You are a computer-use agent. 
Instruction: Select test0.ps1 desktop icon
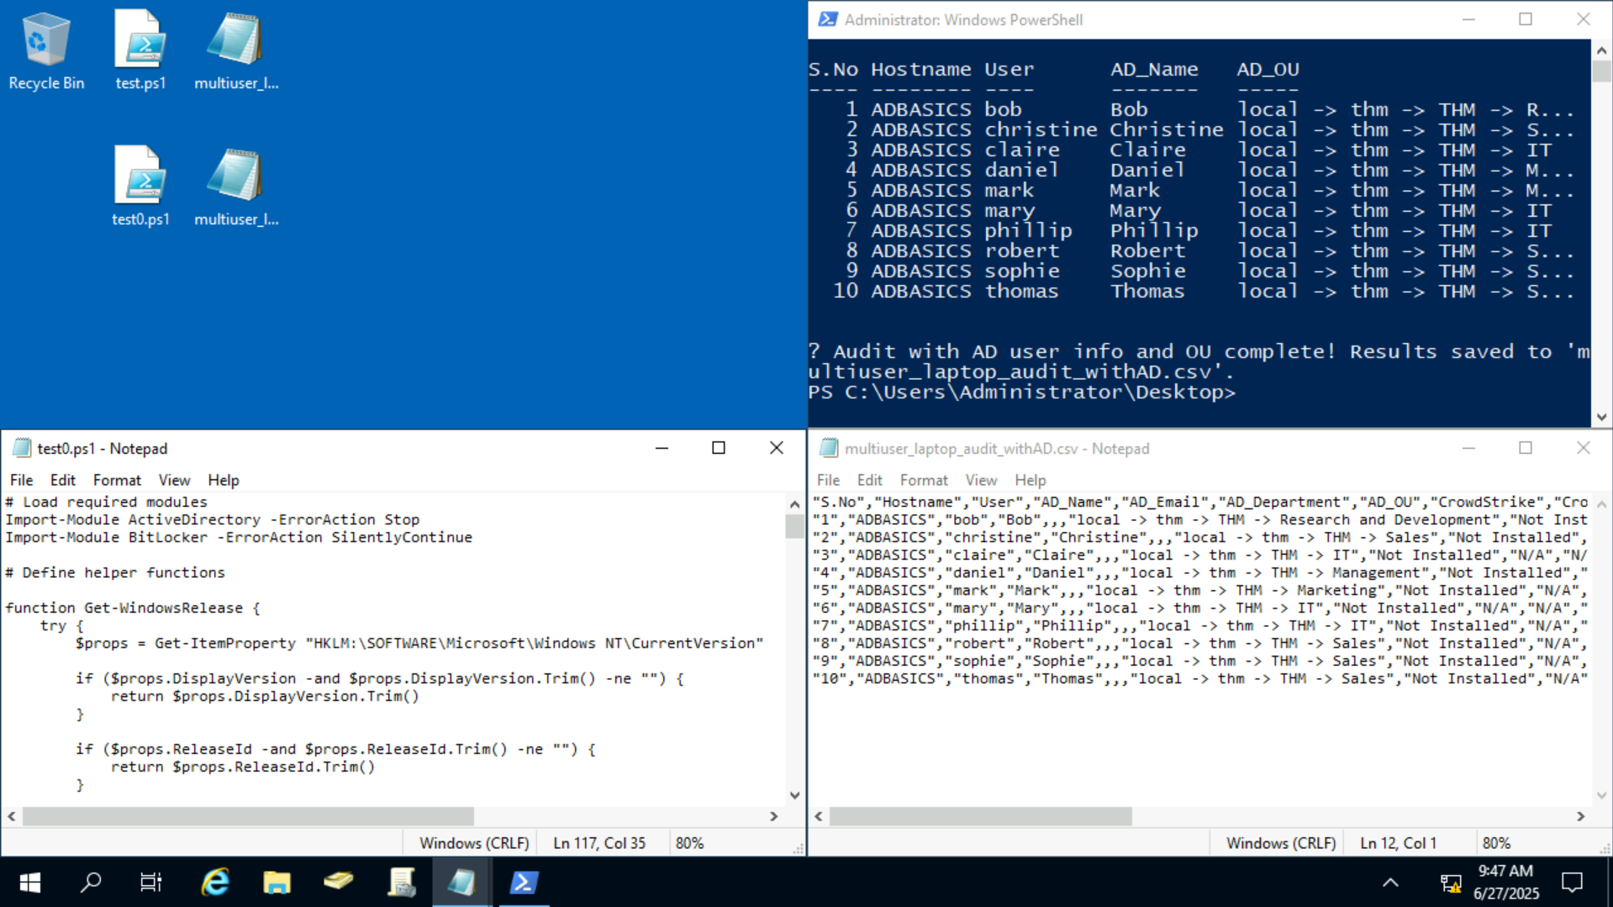[x=140, y=181]
